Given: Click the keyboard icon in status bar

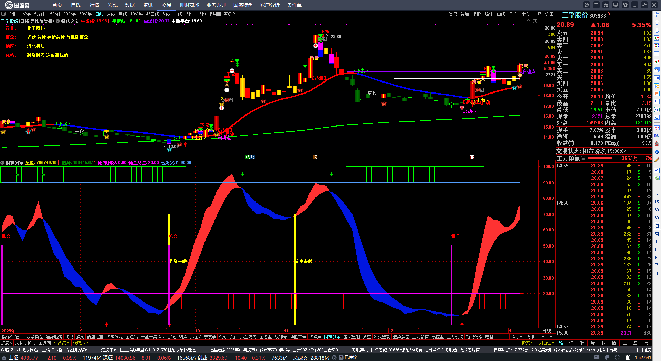Looking at the screenshot, I should click(x=597, y=358).
